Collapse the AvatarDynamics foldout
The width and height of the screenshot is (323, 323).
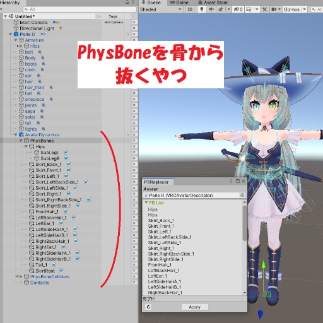(x=16, y=134)
